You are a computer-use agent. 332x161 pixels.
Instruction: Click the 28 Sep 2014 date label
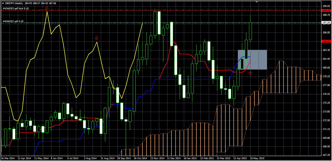[124, 158]
